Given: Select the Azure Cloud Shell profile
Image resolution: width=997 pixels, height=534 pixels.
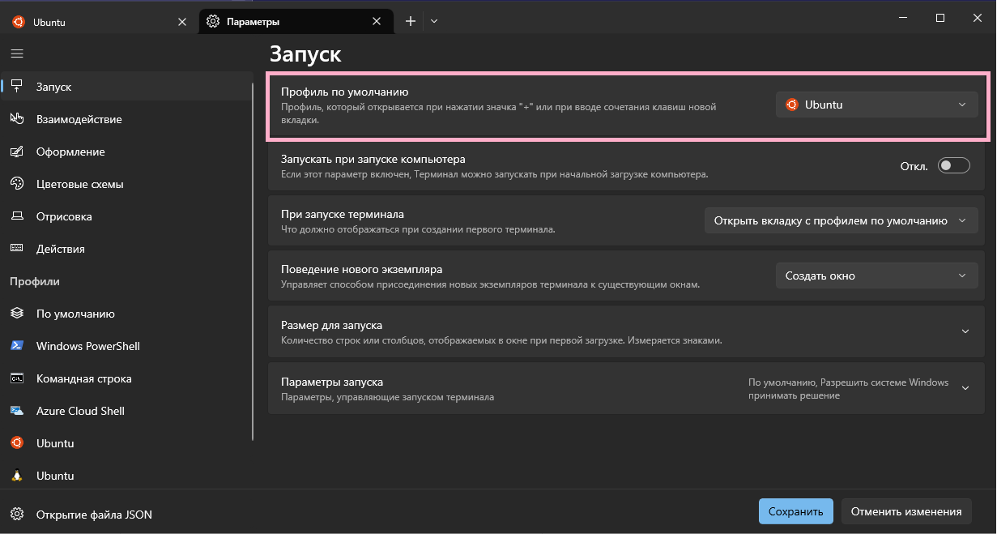Looking at the screenshot, I should 128,411.
